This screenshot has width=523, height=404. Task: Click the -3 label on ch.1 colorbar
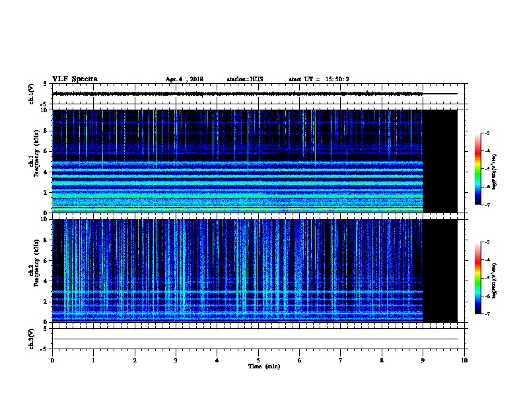[x=486, y=133]
